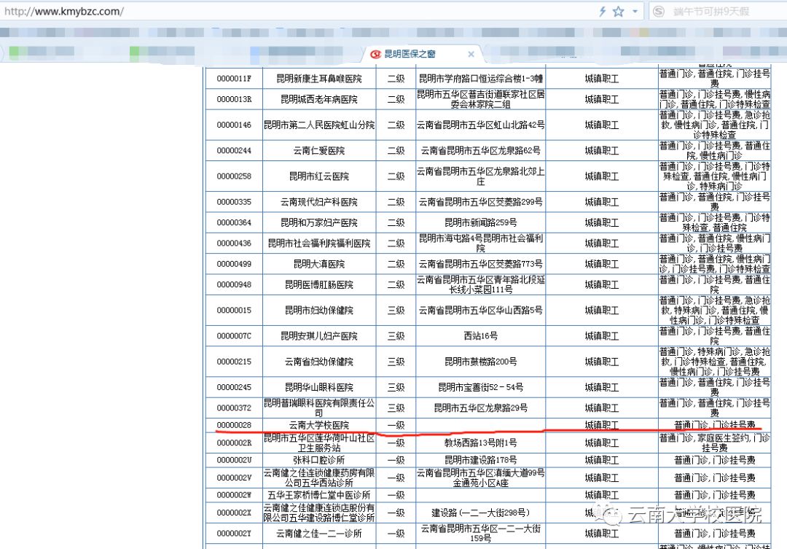787x549 pixels.
Task: Open dropdown arrow next to bookmark star
Action: click(635, 12)
